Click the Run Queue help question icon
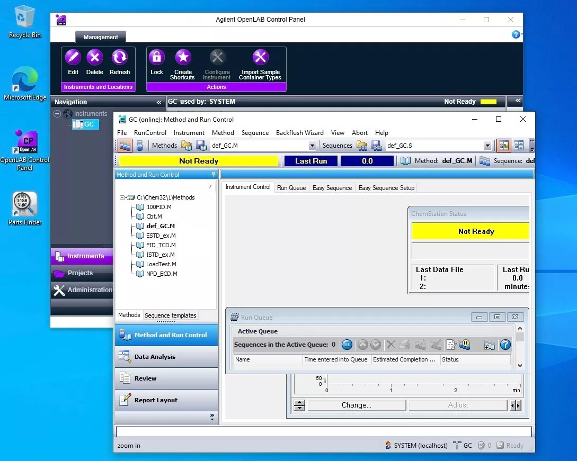 click(505, 345)
